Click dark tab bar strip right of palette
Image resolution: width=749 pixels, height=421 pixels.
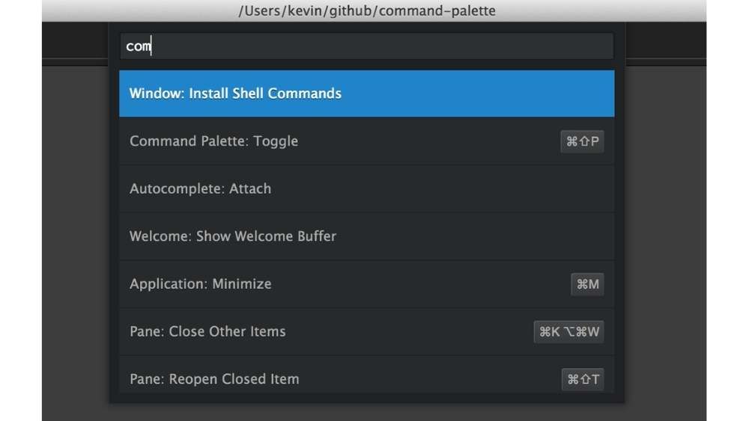(665, 40)
